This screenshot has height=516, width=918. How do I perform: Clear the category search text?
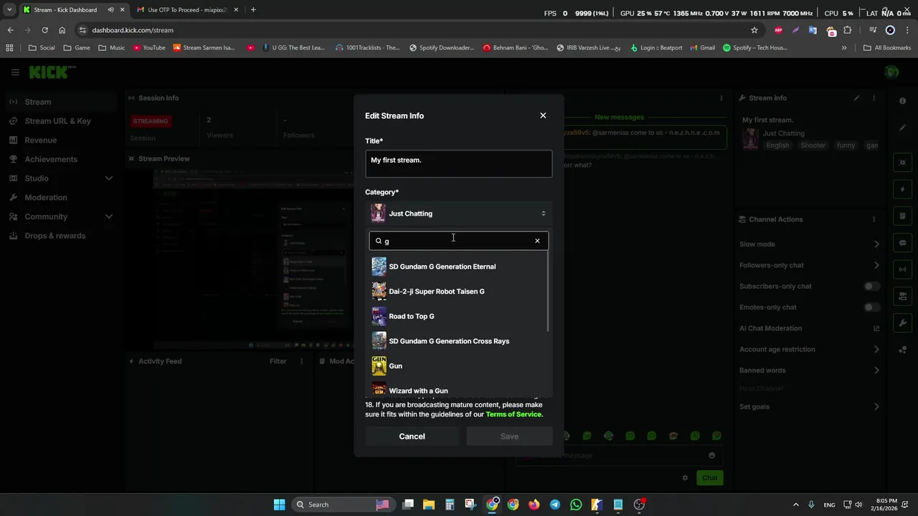pos(537,241)
